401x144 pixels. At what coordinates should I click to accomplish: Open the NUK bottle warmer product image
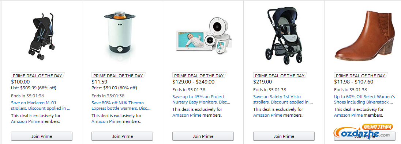120,33
